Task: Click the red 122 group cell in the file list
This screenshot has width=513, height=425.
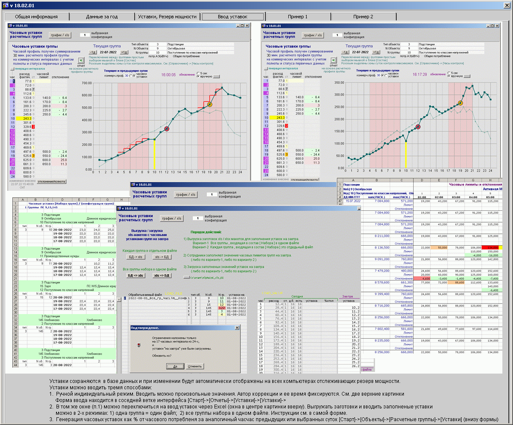Action: pyautogui.click(x=222, y=308)
